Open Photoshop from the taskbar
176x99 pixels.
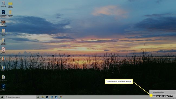click(x=47, y=97)
